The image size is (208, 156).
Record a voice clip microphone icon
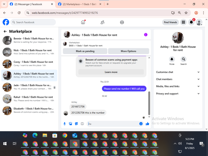point(64,124)
